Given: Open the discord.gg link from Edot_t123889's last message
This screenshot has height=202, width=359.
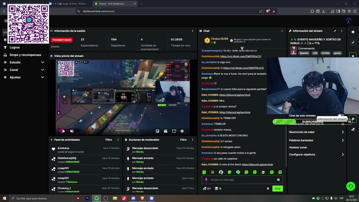Looking at the screenshot, I should [257, 164].
